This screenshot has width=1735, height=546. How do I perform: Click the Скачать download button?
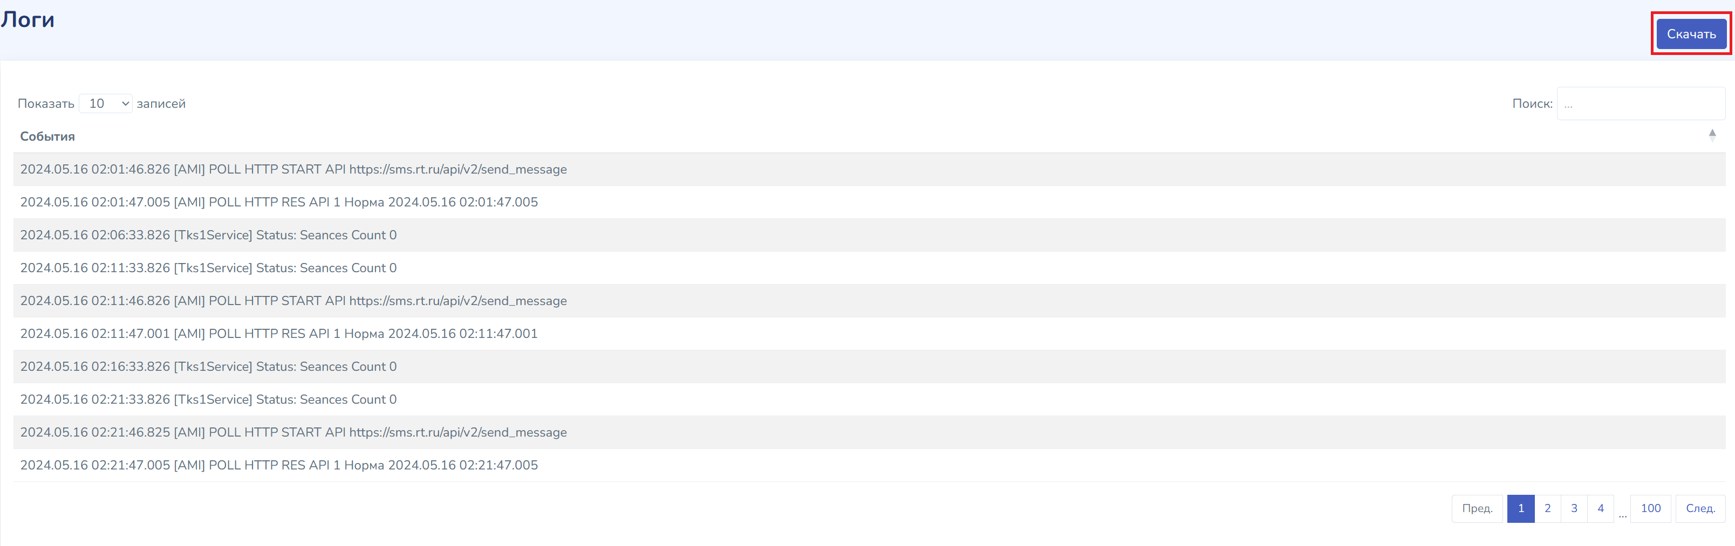tap(1691, 33)
